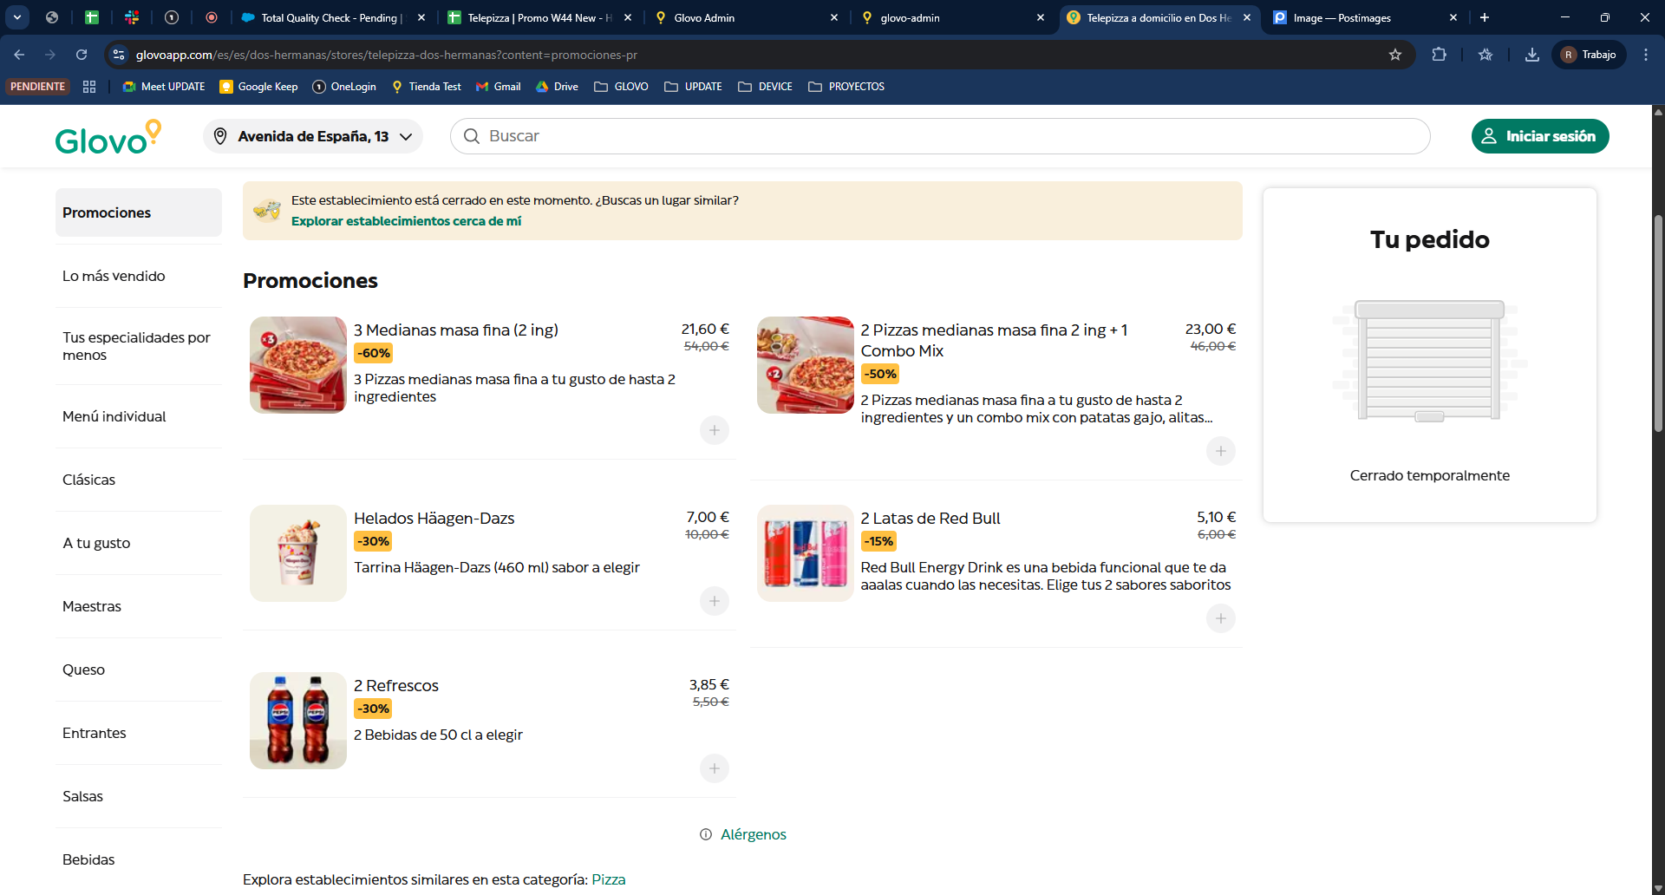Image resolution: width=1665 pixels, height=895 pixels.
Task: Add 2 Latas de Red Bull plus button
Action: pos(1221,618)
